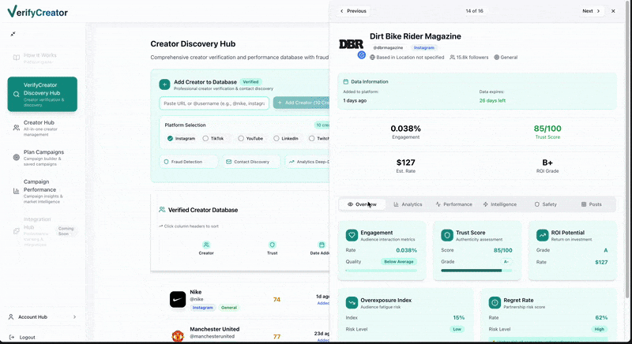Screen dimensions: 632x344
Task: Click the @dbrmagazine handle
Action: tap(388, 47)
